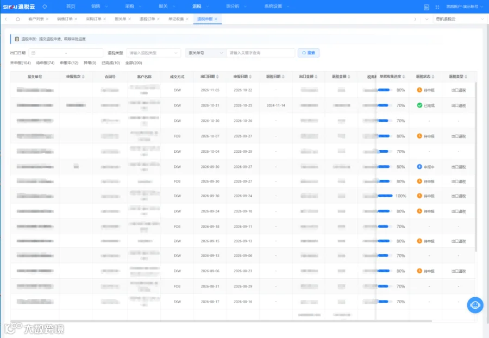Sort by 退税金额 column
Viewport: 489px width, 338px height.
pos(349,77)
